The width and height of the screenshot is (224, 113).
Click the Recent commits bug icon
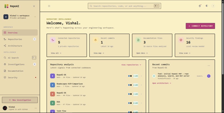(x=95, y=40)
